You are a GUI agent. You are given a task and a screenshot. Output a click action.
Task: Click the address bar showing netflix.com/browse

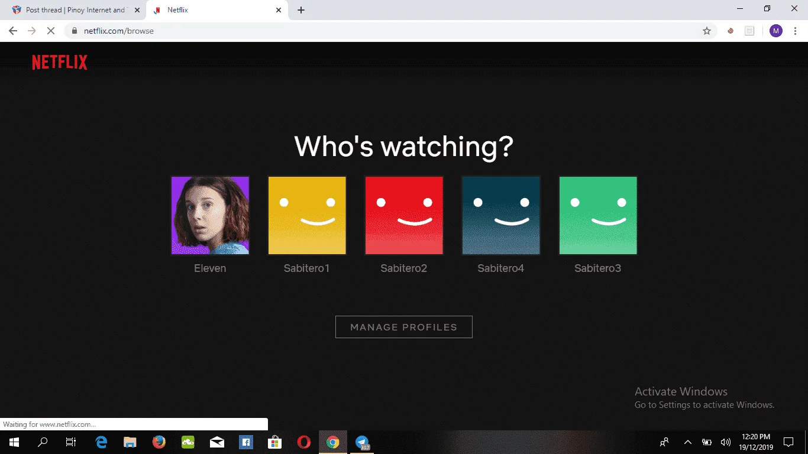[390, 31]
